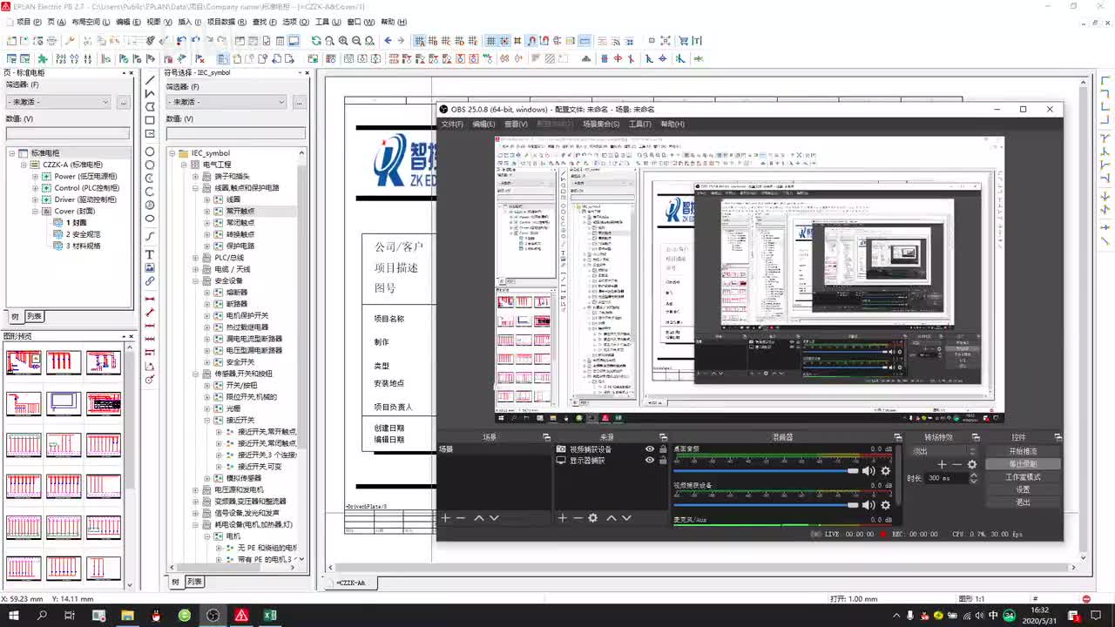Viewport: 1115px width, 627px height.
Task: Insert an image with the picture tool
Action: pyautogui.click(x=150, y=268)
